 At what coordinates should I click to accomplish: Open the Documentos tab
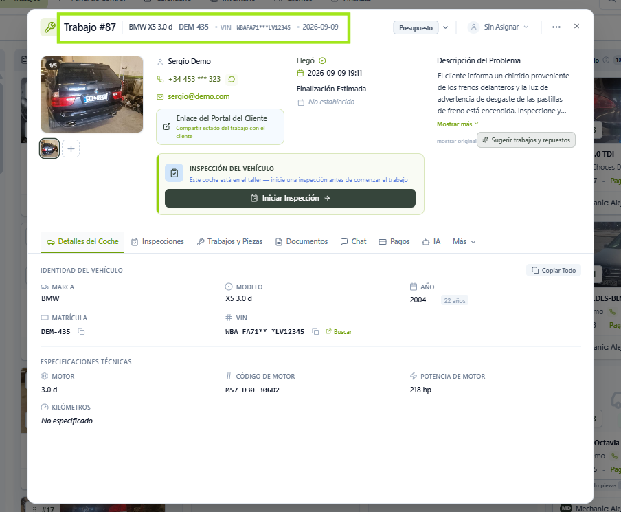tap(302, 241)
